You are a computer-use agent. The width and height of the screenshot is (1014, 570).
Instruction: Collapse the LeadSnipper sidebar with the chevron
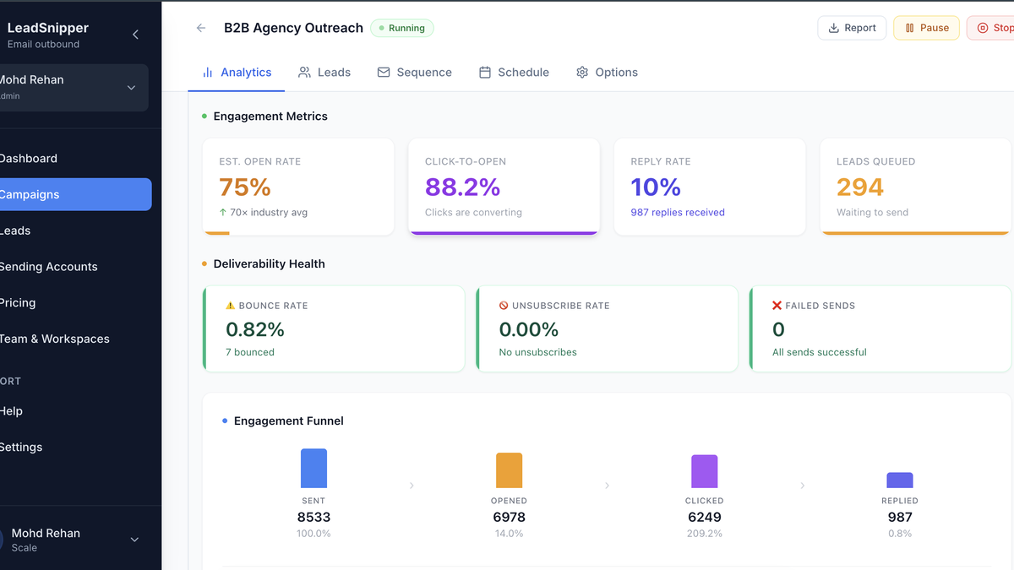coord(136,35)
